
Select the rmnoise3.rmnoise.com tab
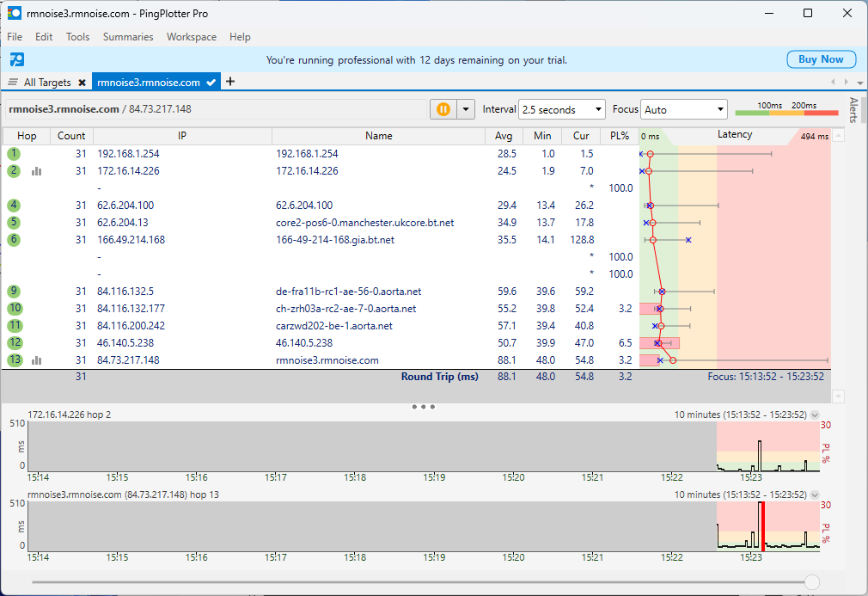(149, 82)
